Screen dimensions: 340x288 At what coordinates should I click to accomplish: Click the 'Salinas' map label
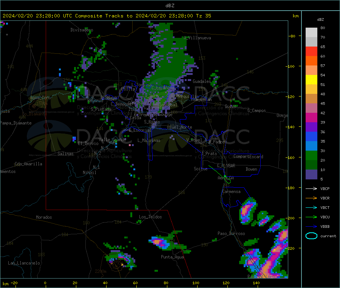[65, 154]
